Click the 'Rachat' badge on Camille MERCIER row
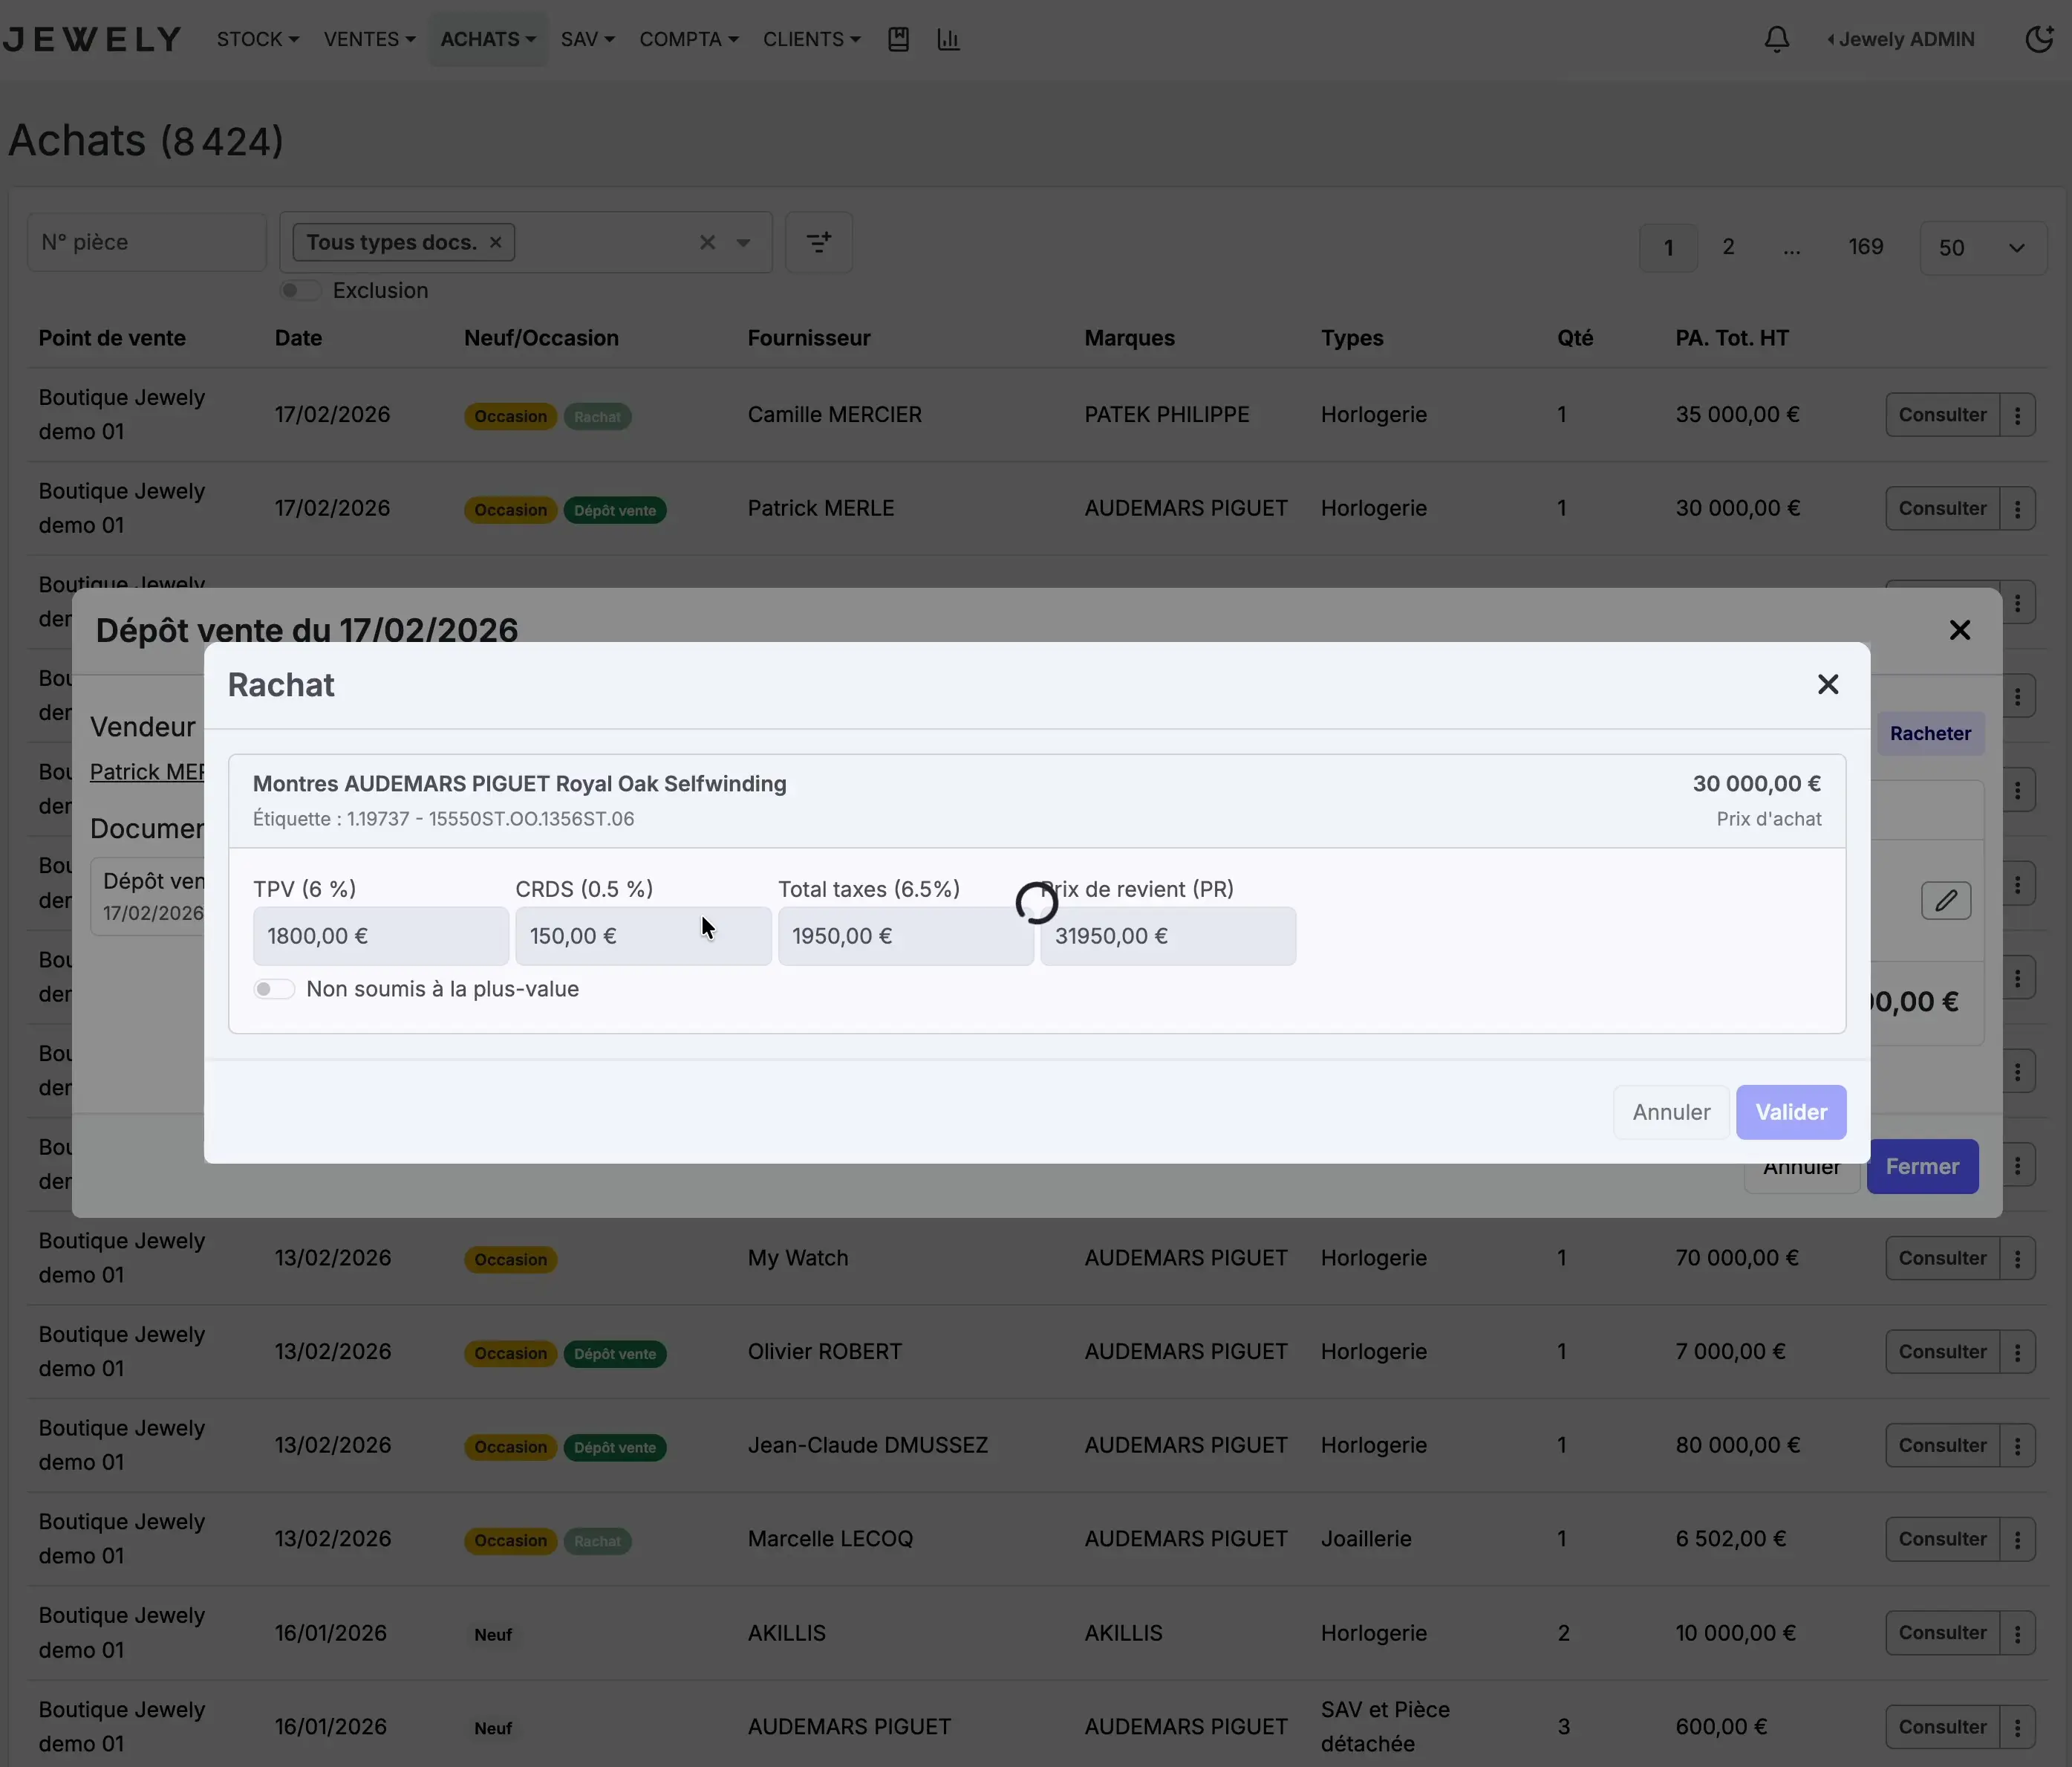This screenshot has width=2072, height=1767. [597, 416]
